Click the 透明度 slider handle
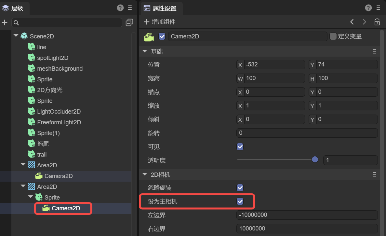Image resolution: width=386 pixels, height=236 pixels. point(314,160)
